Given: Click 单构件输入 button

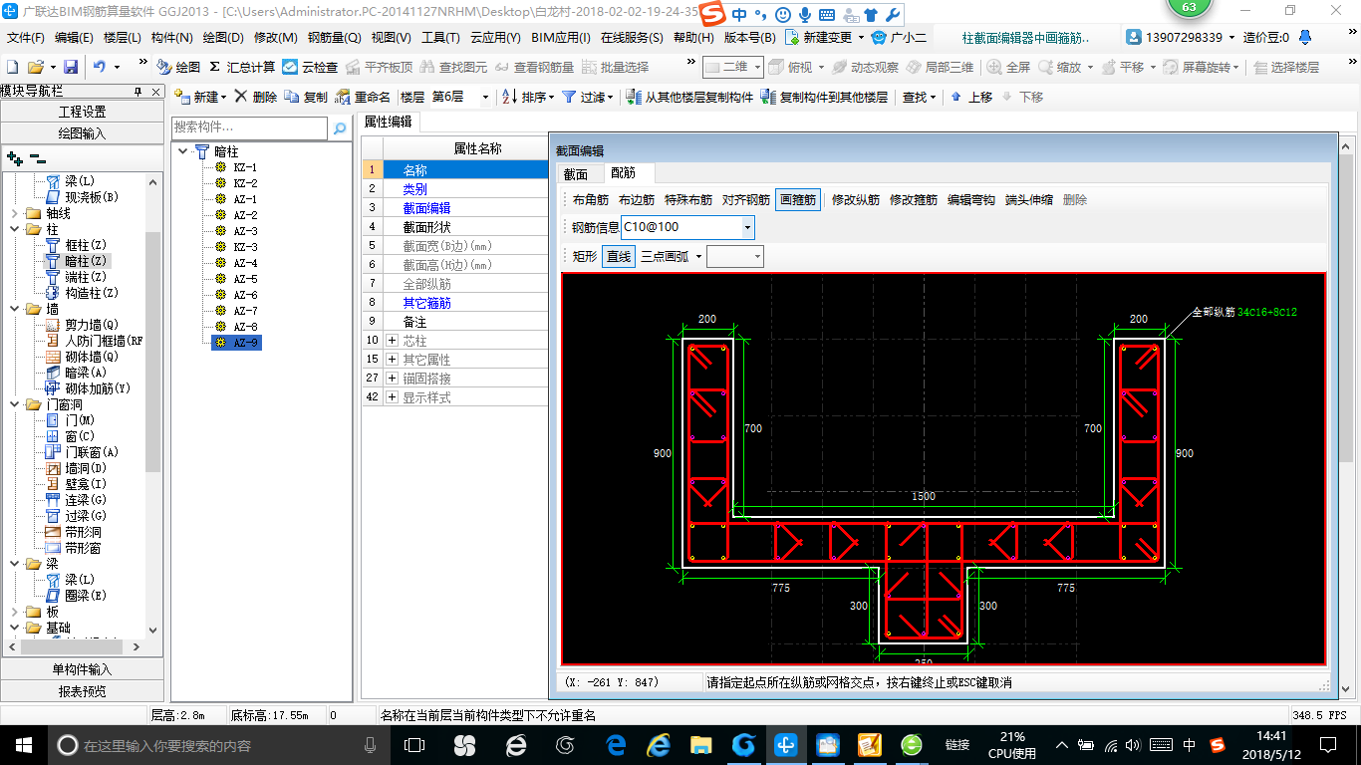Looking at the screenshot, I should pos(82,669).
